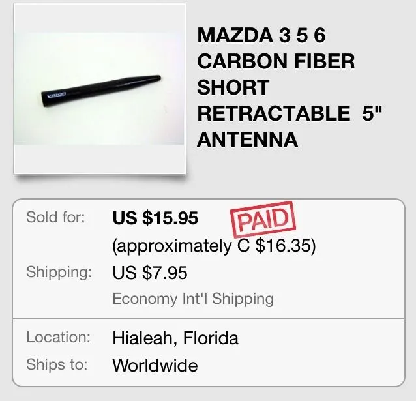Tap the word ANTENNA in the title

tap(247, 139)
